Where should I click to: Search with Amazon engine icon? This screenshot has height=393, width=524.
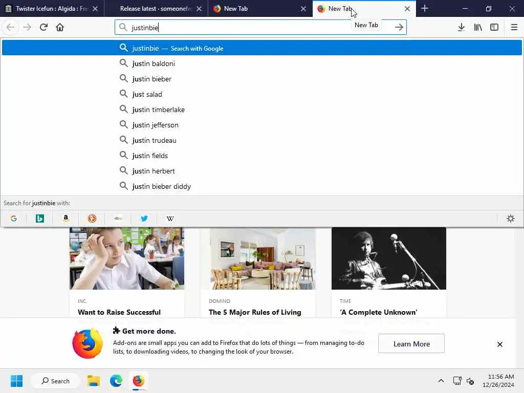click(66, 219)
